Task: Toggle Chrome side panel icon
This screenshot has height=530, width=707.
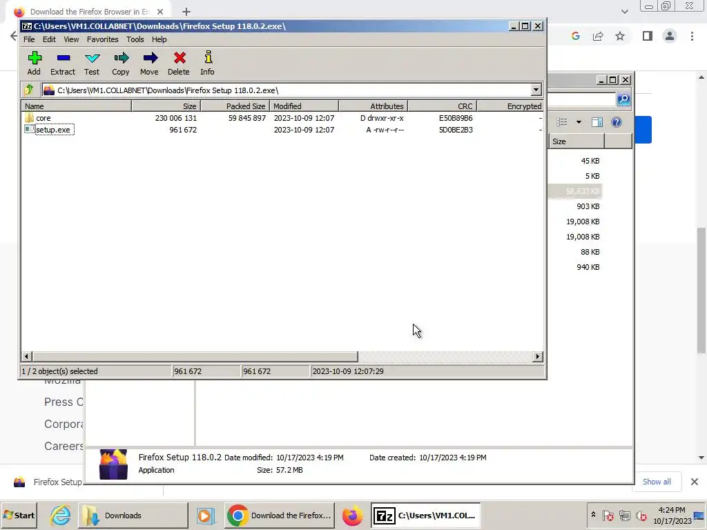Action: click(648, 36)
